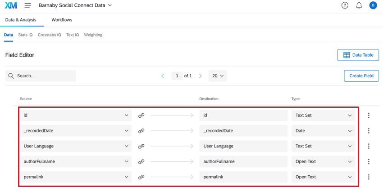Open the Type dropdown showing Date

click(324, 131)
